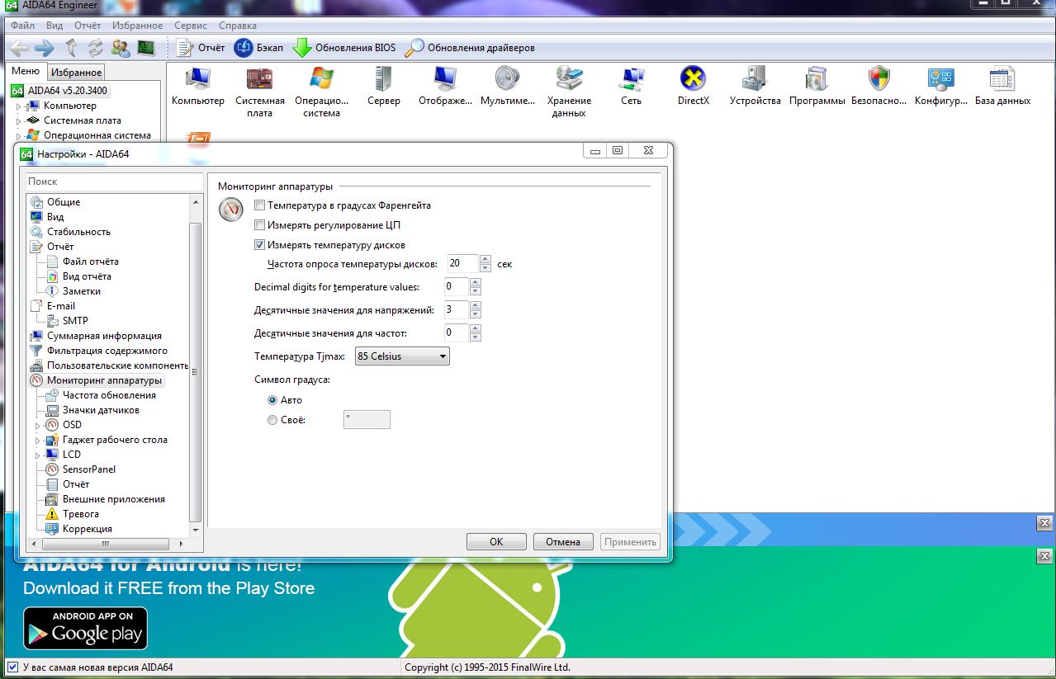Expand the OSD tree node
This screenshot has height=679, width=1056.
(x=37, y=426)
